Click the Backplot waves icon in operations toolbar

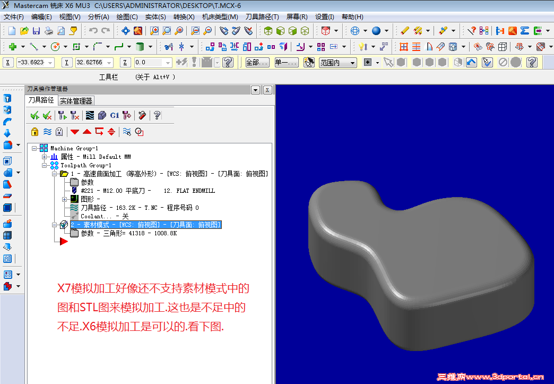coord(90,115)
